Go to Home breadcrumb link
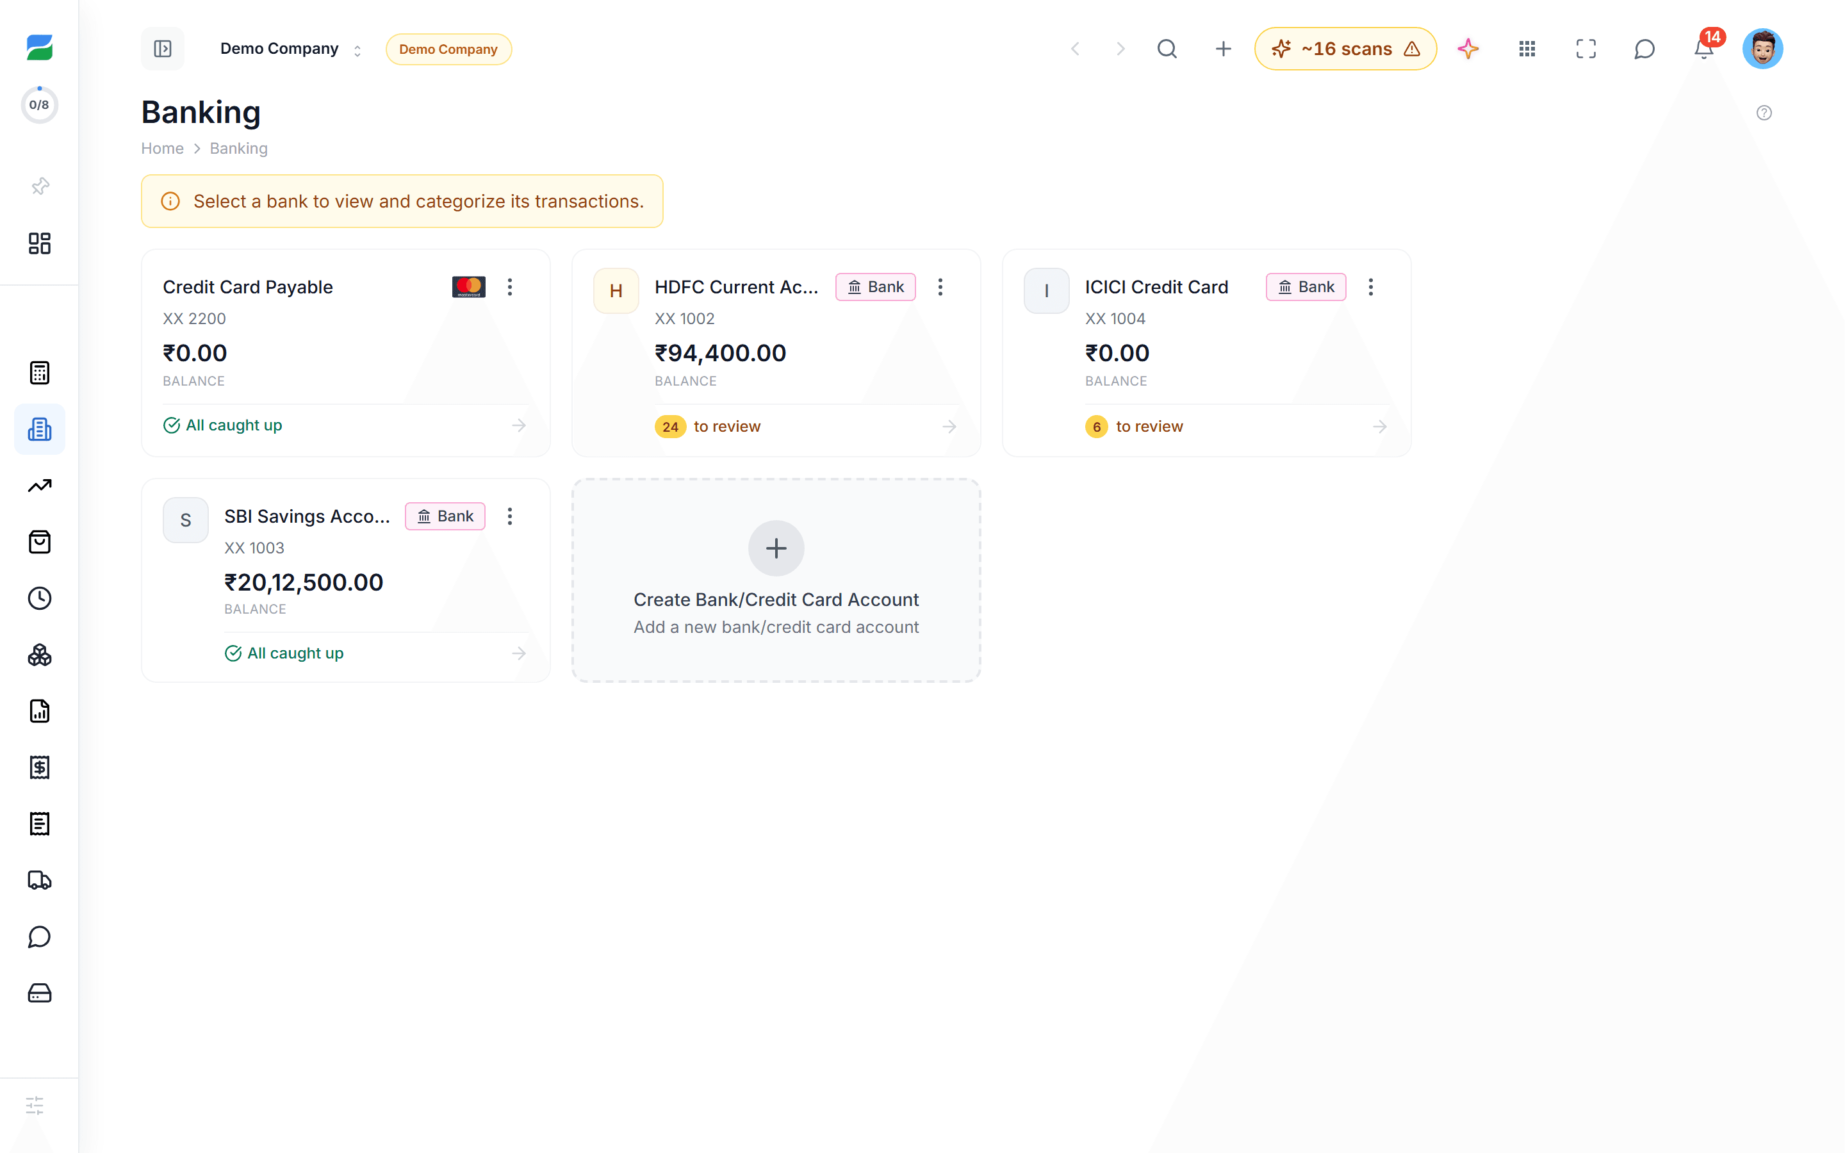This screenshot has width=1845, height=1153. click(x=162, y=148)
